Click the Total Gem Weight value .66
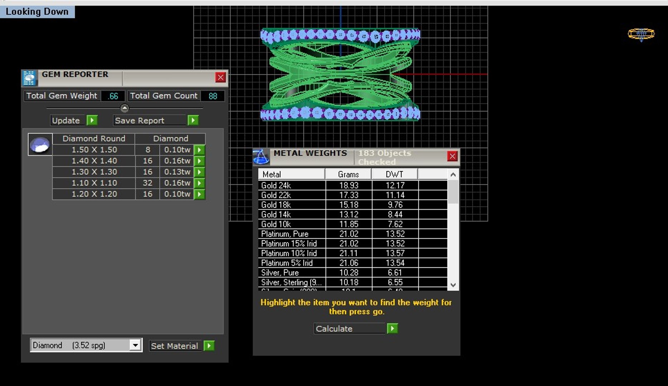This screenshot has width=668, height=386. pos(113,96)
